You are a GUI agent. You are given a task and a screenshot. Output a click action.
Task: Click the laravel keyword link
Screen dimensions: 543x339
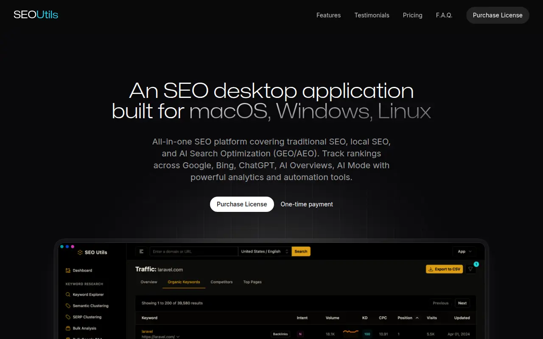[x=147, y=331]
